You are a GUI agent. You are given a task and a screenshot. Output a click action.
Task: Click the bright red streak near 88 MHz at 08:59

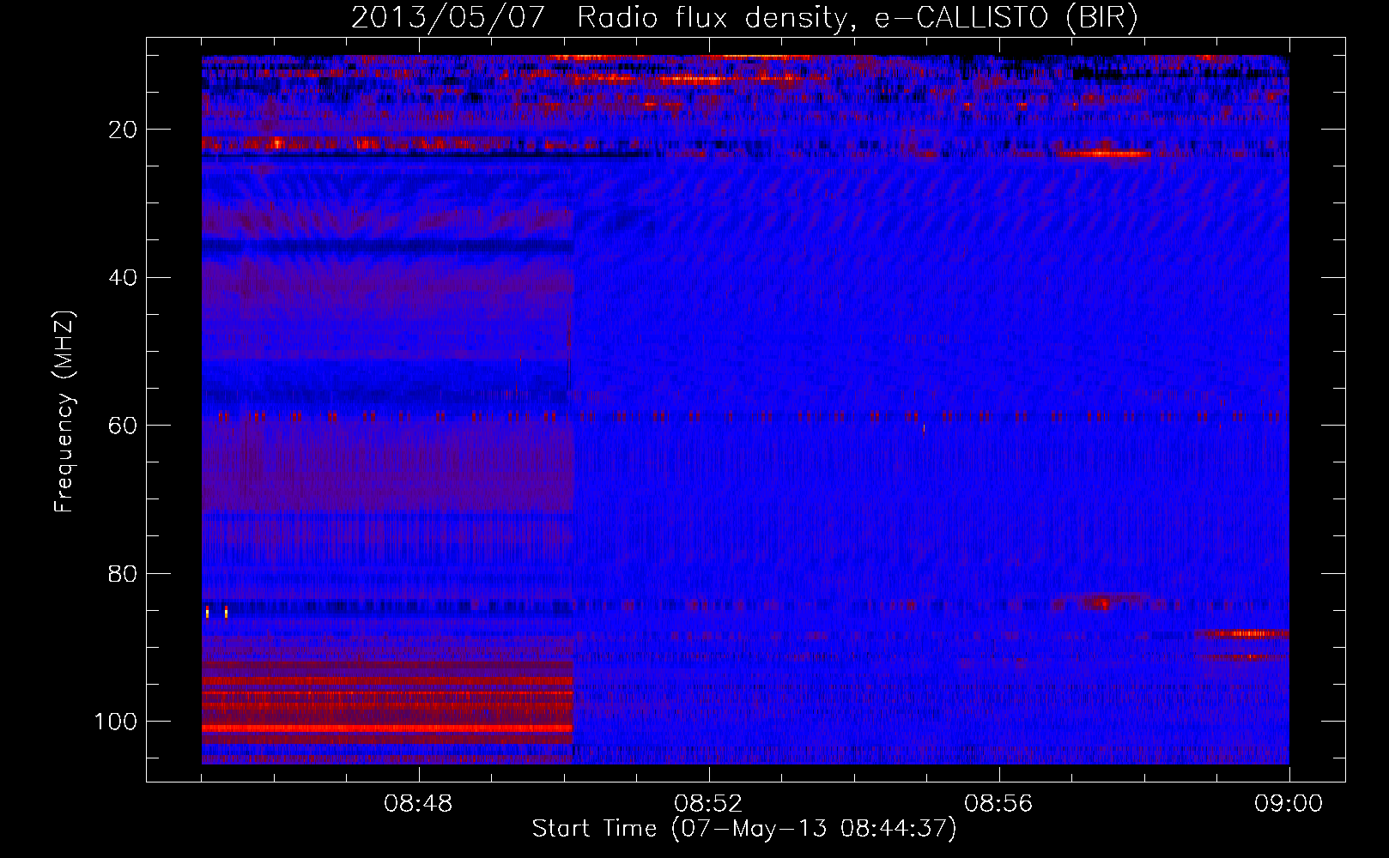tap(1242, 634)
